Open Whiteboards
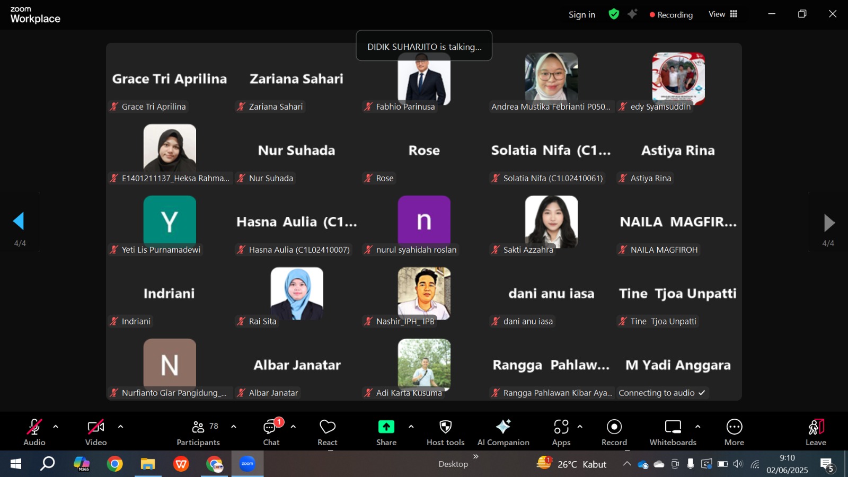The width and height of the screenshot is (848, 477). pos(673,432)
